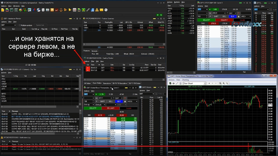Screen dimensions: 278x156
Task: Open GBT symbol dropdown in GBT Level II window
Action: [93, 94]
